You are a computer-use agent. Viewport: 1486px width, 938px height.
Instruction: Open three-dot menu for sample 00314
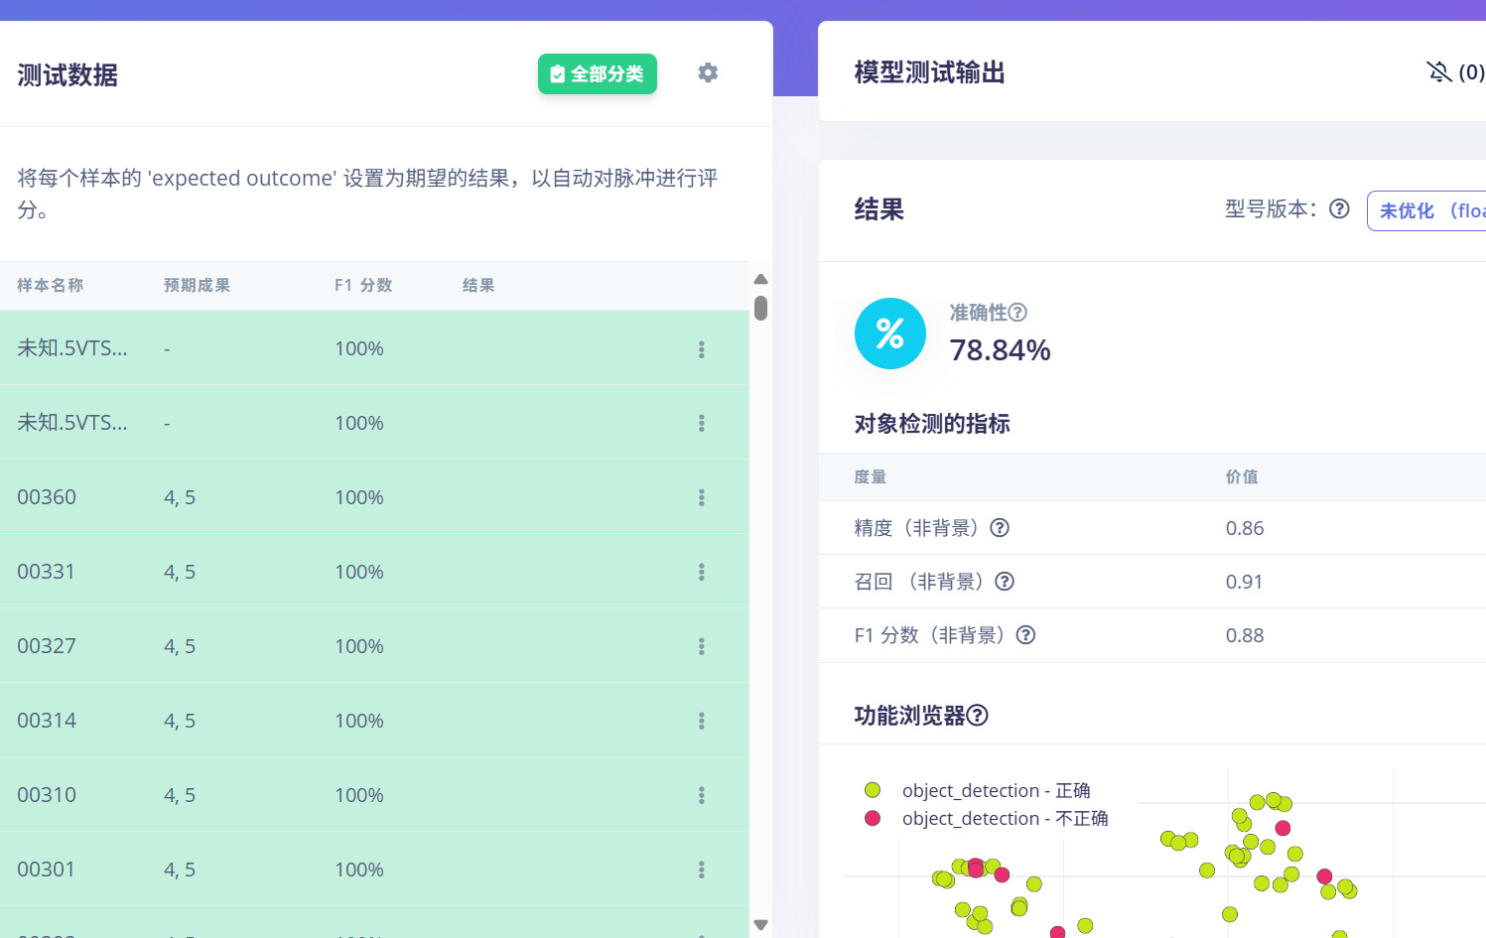pos(702,722)
